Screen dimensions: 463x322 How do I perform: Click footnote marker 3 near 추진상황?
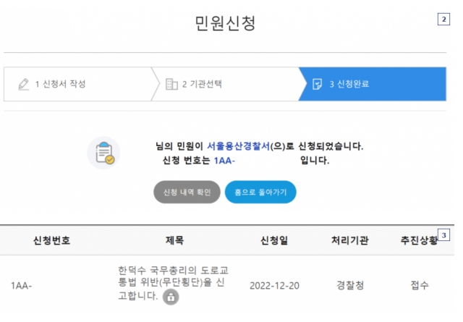coord(443,235)
